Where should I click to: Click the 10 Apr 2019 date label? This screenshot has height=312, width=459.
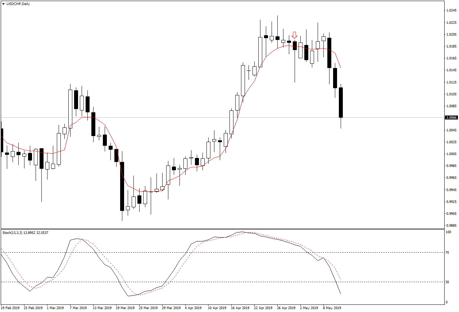pos(217,308)
